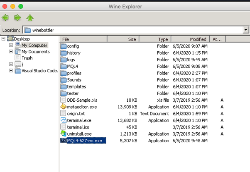The height and width of the screenshot is (172, 250).
Task: Sort by the File column header
Action: coord(83,39)
